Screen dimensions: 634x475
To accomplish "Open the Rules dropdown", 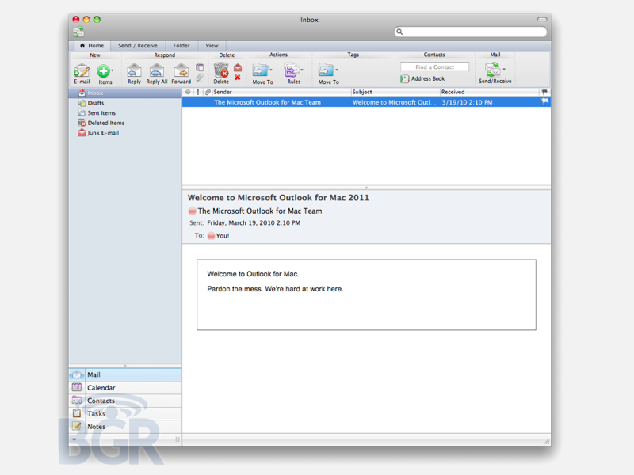I will coord(294,74).
